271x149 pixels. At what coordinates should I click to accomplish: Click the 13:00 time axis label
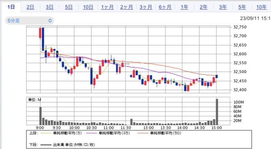pyautogui.click(x=149, y=128)
